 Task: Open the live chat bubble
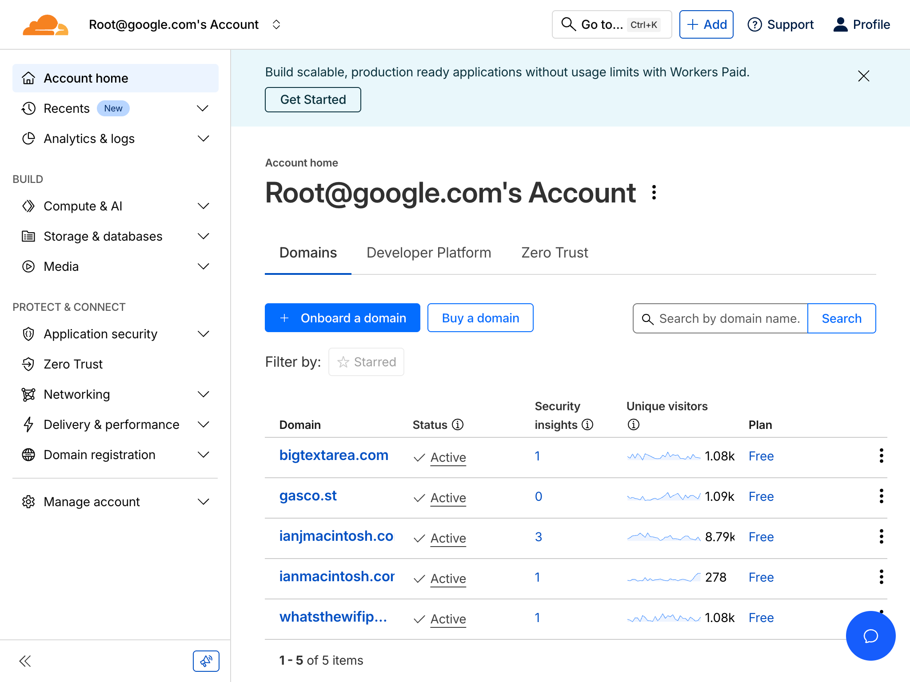[870, 636]
